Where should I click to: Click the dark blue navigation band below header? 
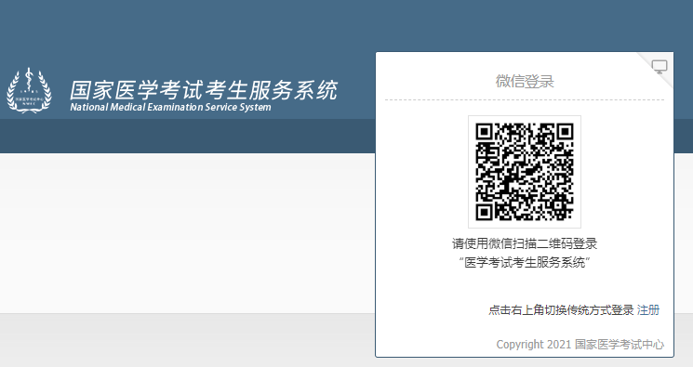tap(187, 136)
